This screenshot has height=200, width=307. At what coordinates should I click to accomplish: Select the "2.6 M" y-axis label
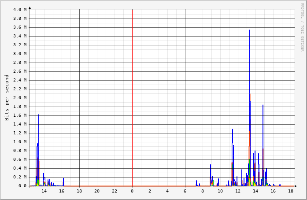pyautogui.click(x=20, y=71)
